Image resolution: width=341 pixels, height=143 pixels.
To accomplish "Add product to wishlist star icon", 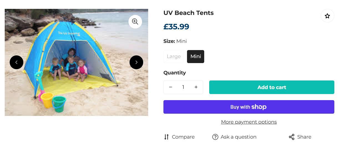I will [327, 16].
